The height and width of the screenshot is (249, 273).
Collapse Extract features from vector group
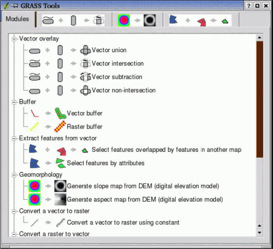coord(14,138)
